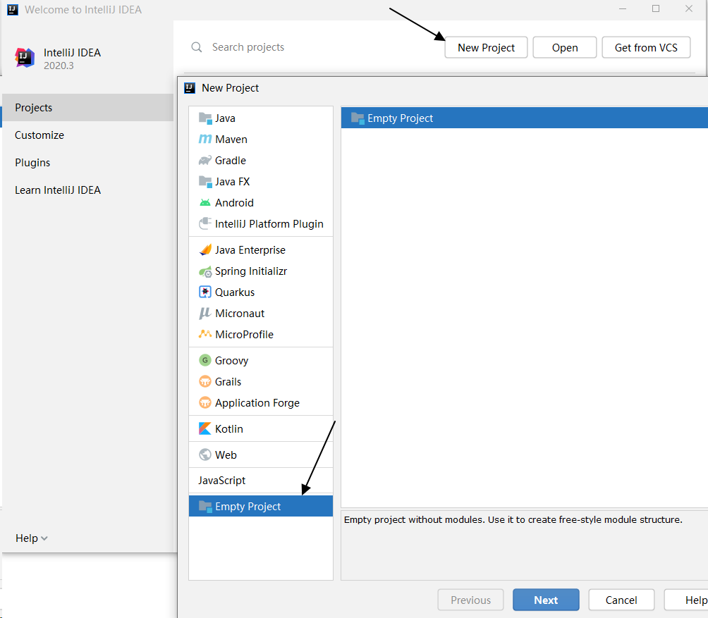708x618 pixels.
Task: Click the IntelliJ IDEA logo in sidebar
Action: 25,58
